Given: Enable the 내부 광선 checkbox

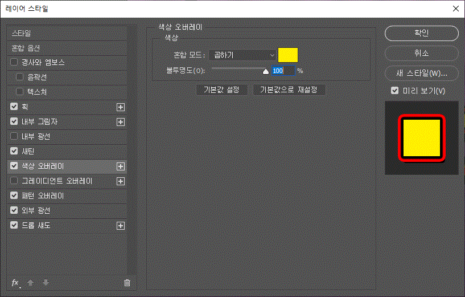Looking at the screenshot, I should click(14, 136).
